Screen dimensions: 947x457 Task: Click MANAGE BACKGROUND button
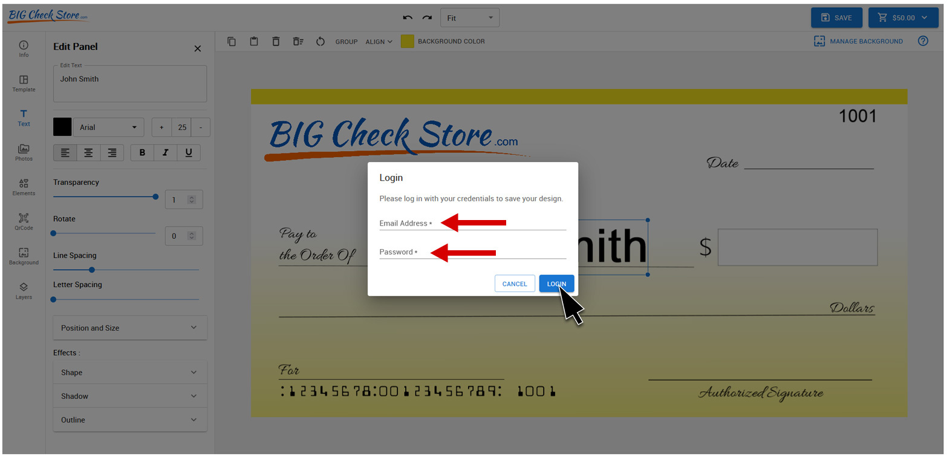pyautogui.click(x=858, y=41)
